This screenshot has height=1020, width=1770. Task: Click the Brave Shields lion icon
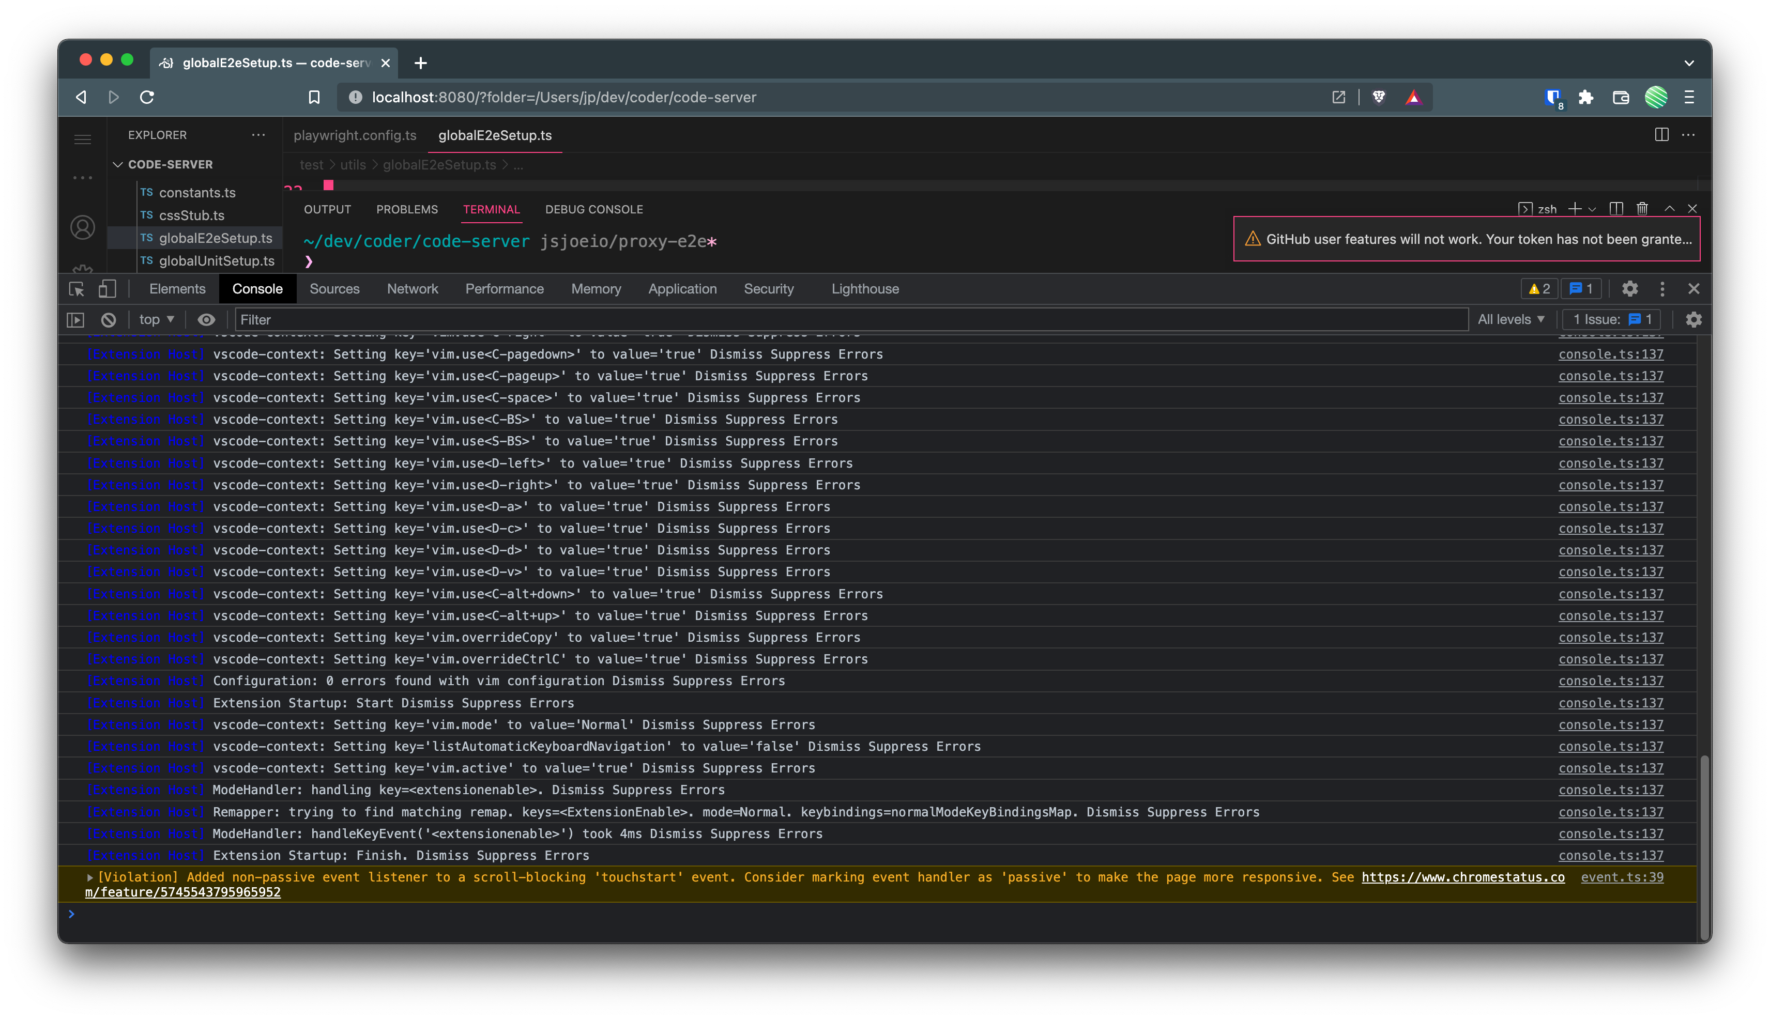pyautogui.click(x=1379, y=97)
